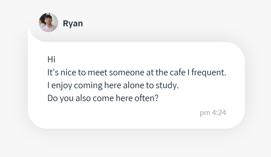271x157 pixels.
Task: Click the word 'cafe' in the message
Action: click(177, 72)
